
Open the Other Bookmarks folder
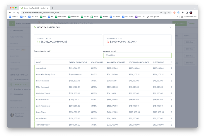click(189, 17)
